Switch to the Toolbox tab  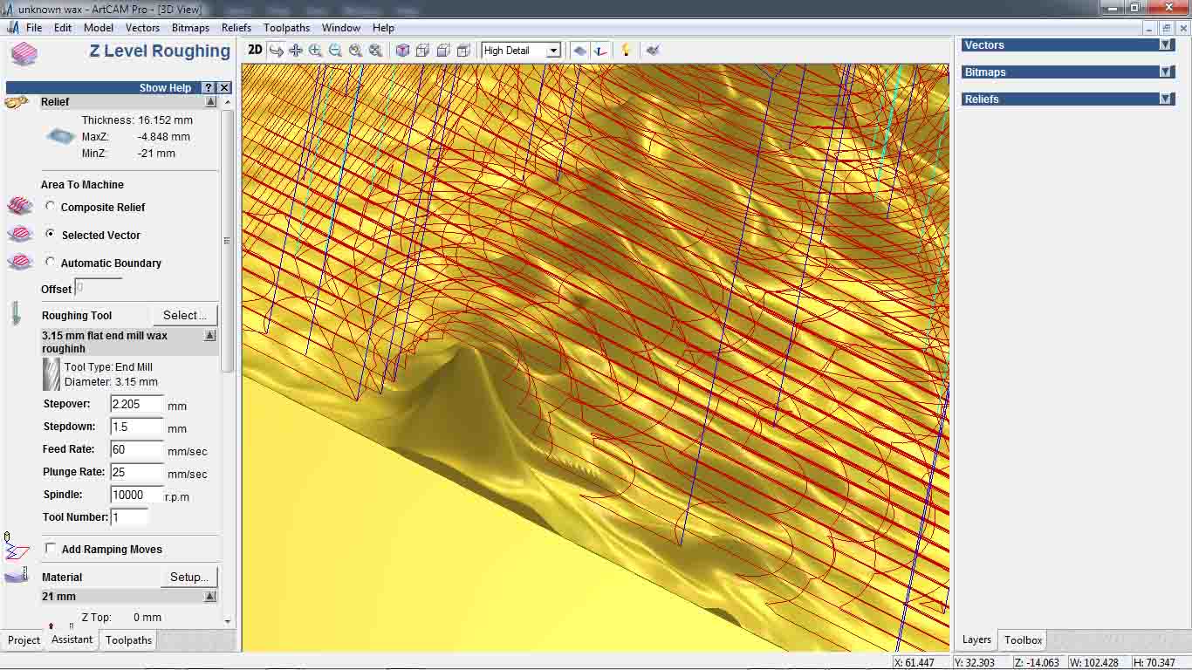pos(1023,640)
